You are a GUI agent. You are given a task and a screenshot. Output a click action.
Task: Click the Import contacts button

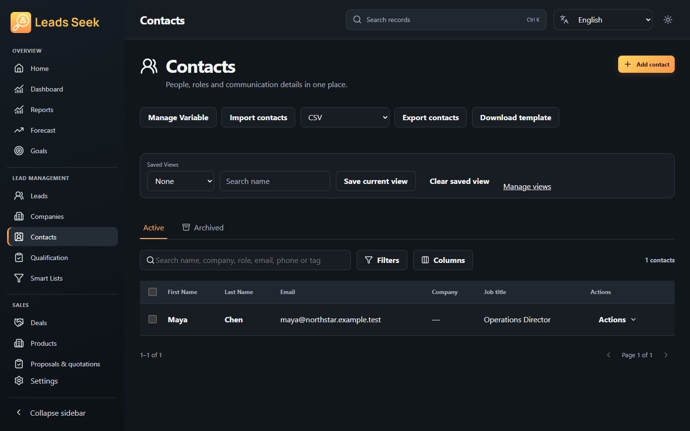258,117
